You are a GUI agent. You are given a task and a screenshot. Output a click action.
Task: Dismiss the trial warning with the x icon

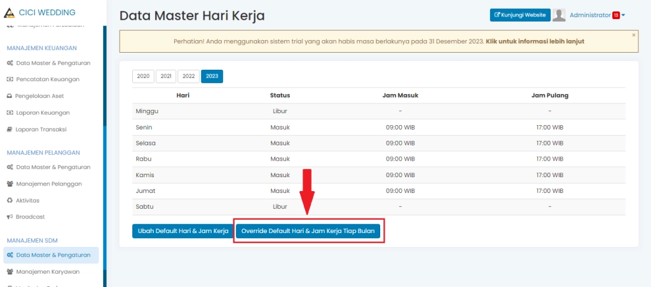pyautogui.click(x=634, y=36)
